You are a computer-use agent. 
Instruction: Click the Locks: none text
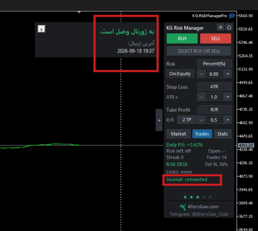[x=179, y=172]
